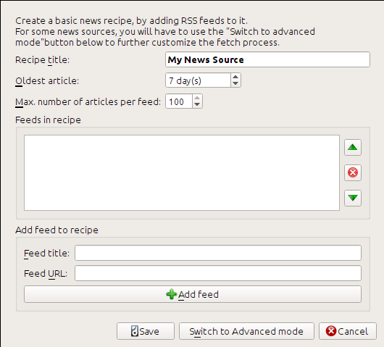Click into the Feed URL field

coord(218,273)
